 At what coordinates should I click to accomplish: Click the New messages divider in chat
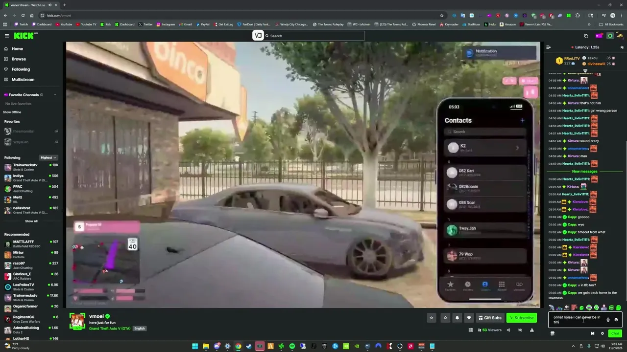point(585,172)
